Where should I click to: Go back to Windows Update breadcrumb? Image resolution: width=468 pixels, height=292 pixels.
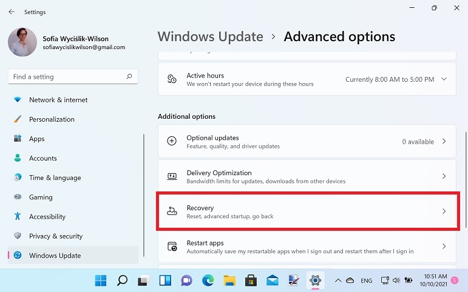[x=211, y=36]
